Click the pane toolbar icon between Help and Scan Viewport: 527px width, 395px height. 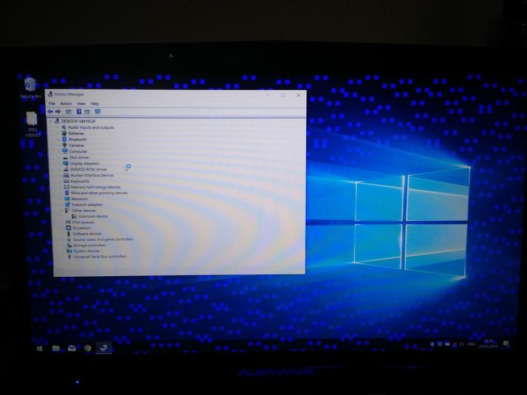[87, 112]
